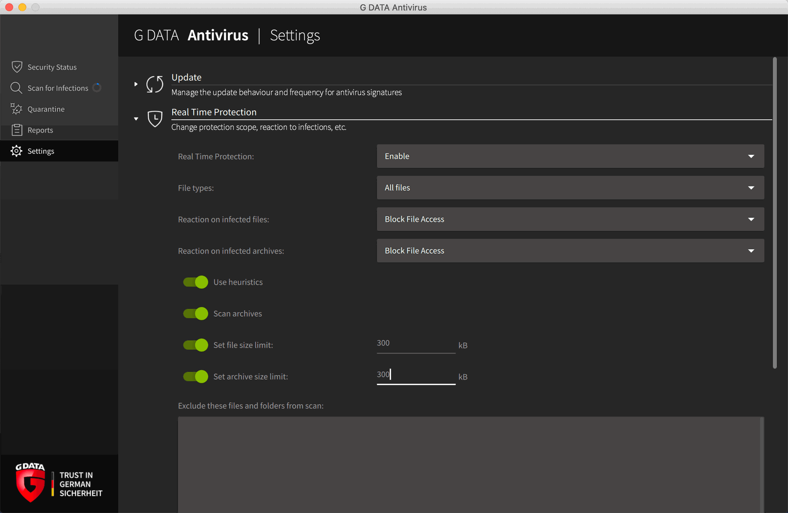Screen dimensions: 788x513
Task: Click the 'Manage the update behaviour' description text
Action: click(x=286, y=92)
